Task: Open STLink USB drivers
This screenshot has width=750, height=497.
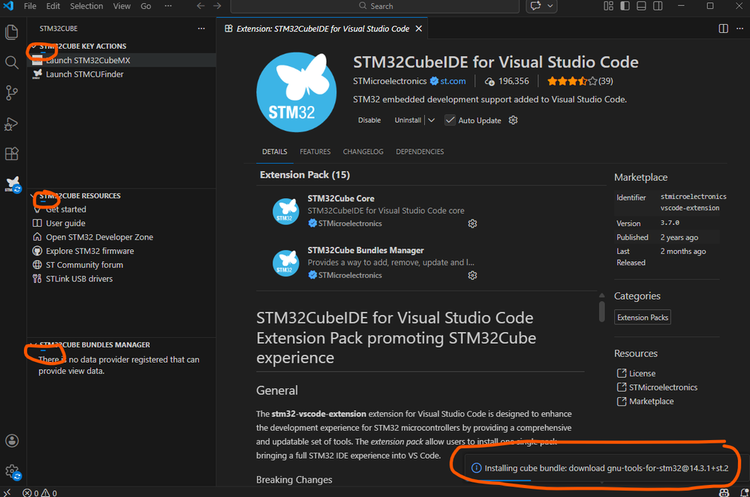Action: coord(122,279)
